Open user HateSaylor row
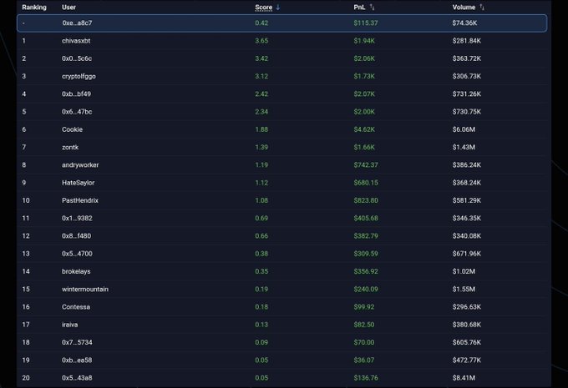This screenshot has width=568, height=388. (281, 183)
